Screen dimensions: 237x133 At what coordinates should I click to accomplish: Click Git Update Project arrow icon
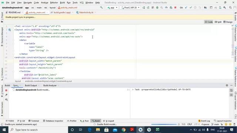tap(186, 7)
